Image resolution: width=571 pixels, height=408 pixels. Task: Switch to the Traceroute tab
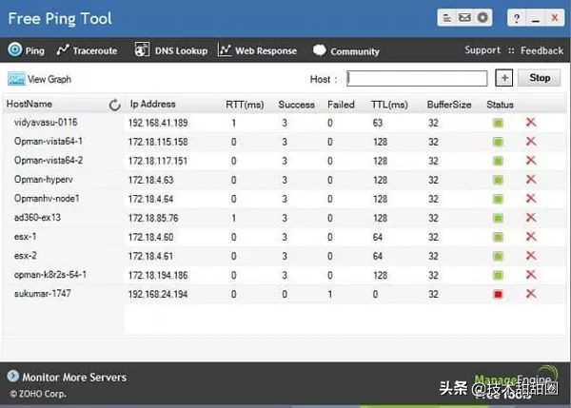(x=87, y=50)
